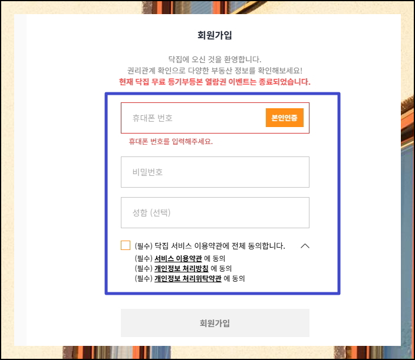The height and width of the screenshot is (360, 415).
Task: Open the 서비스 이용약관 link
Action: [178, 258]
